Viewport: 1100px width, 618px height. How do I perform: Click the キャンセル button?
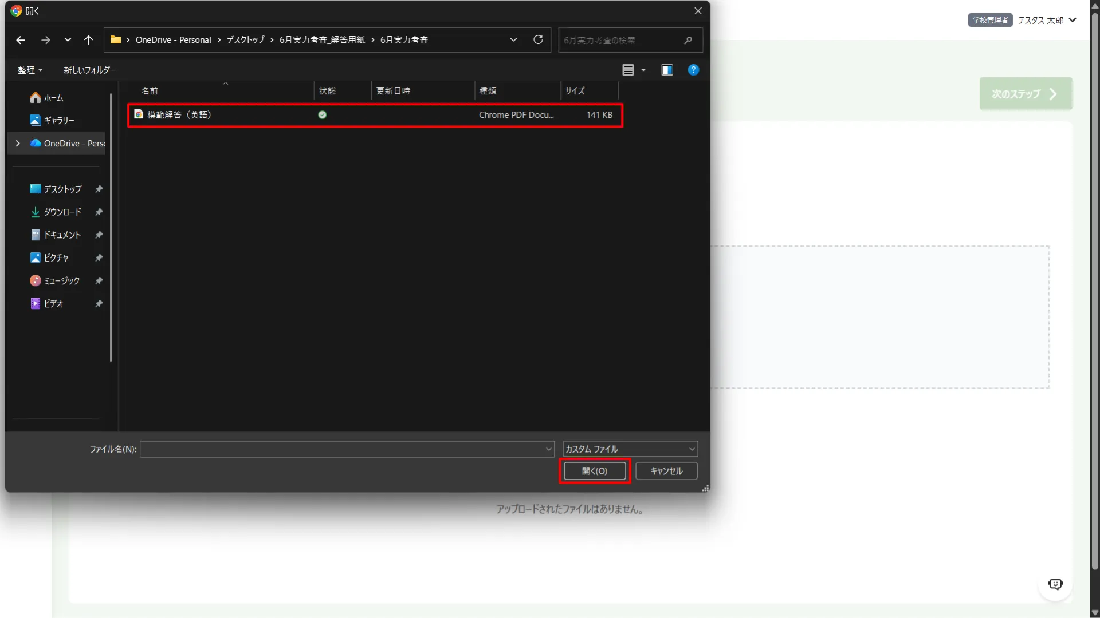(x=666, y=471)
